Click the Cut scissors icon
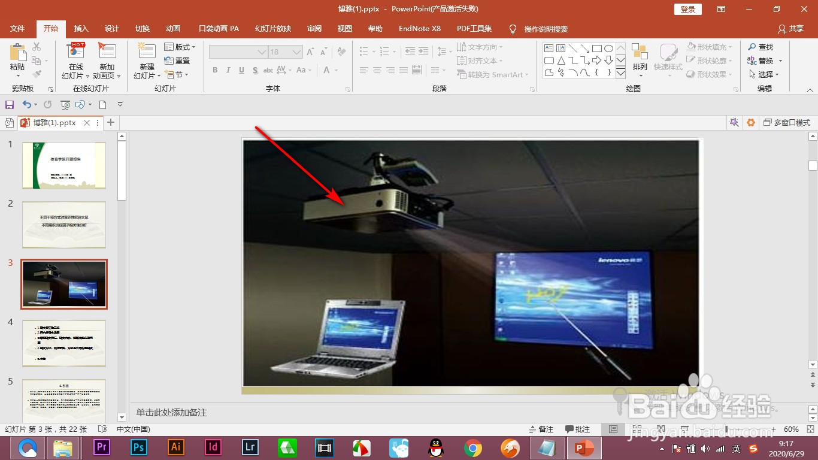Viewport: 818px width, 460px height. coord(37,47)
